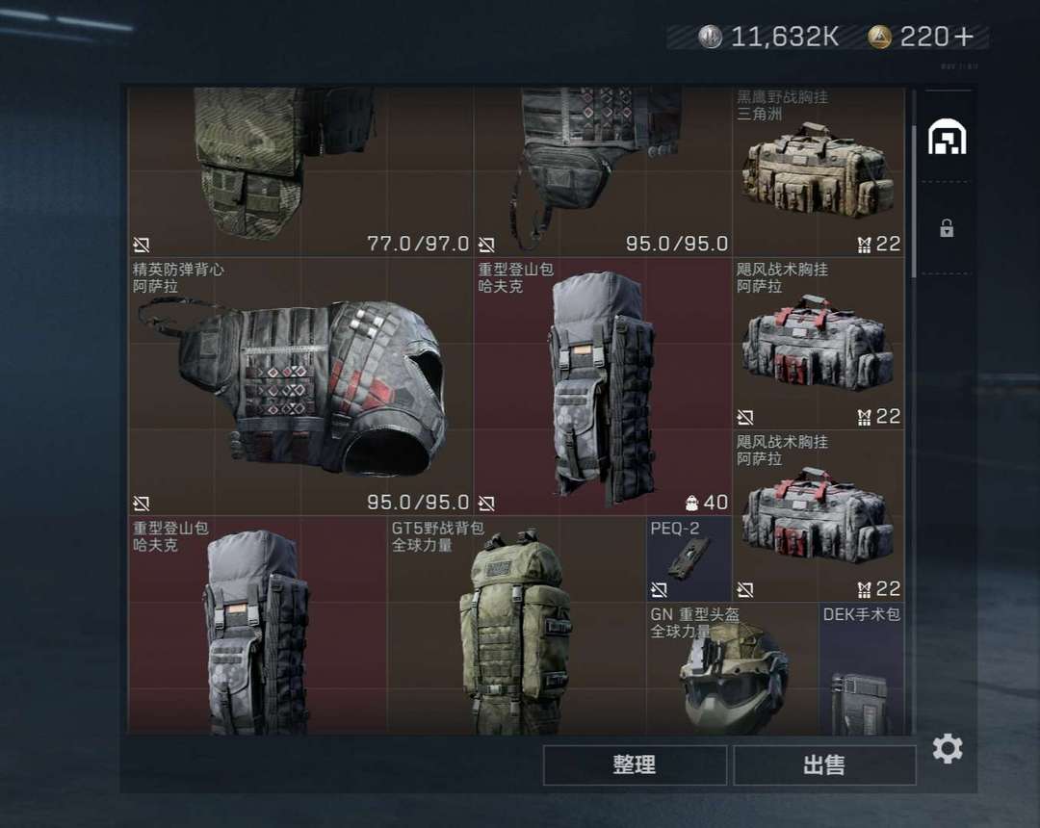Screen dimensions: 1040x828
Task: Open the settings gear icon
Action: (948, 748)
